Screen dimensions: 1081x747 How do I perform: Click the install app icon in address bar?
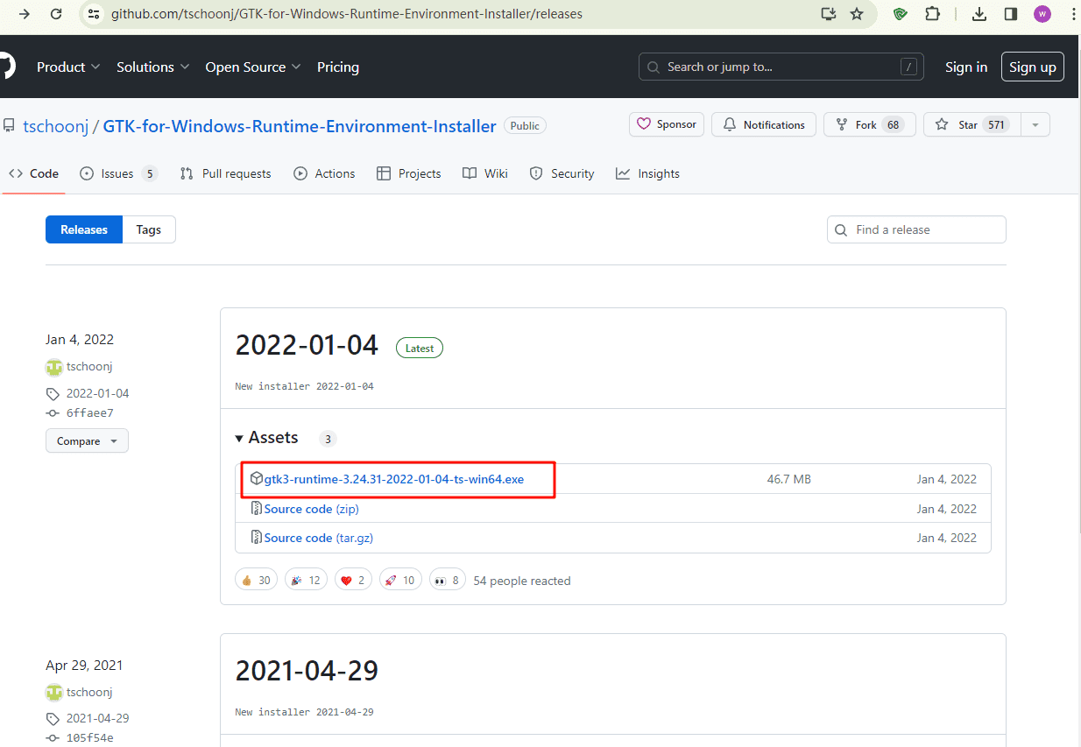click(x=829, y=14)
